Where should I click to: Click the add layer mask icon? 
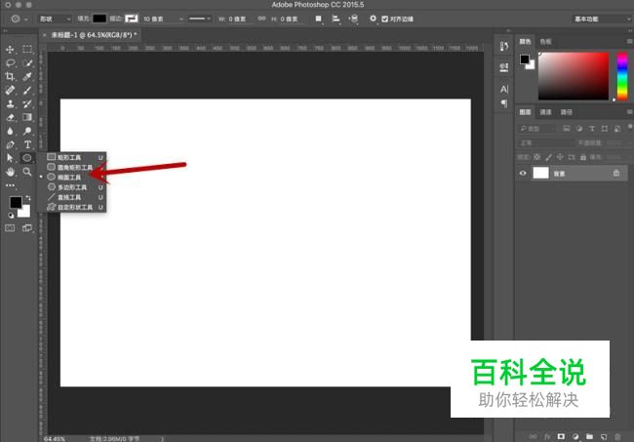561,435
